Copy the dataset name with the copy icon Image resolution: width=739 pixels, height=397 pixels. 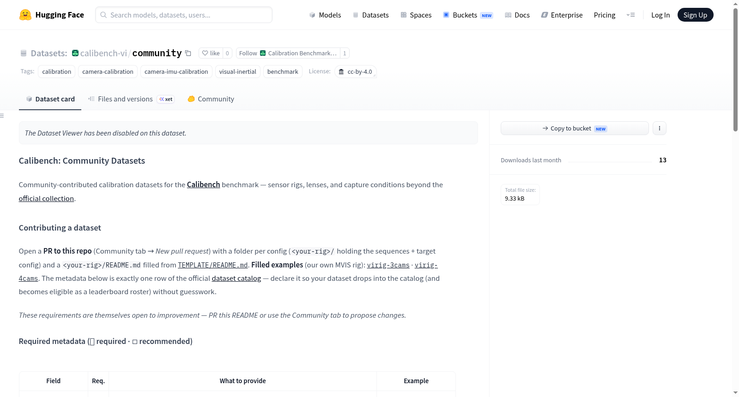pos(188,53)
